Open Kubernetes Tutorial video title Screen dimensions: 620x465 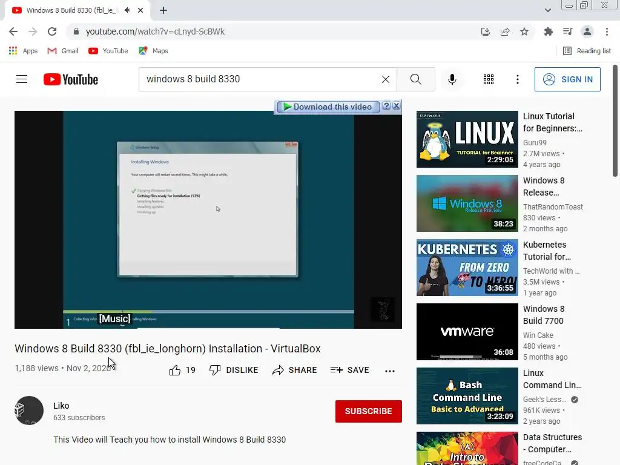[547, 251]
